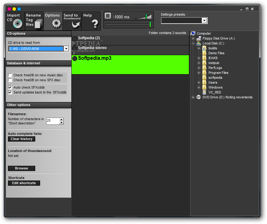Enable Check freeDB on new SFX disc
The height and width of the screenshot is (224, 267).
click(10, 80)
